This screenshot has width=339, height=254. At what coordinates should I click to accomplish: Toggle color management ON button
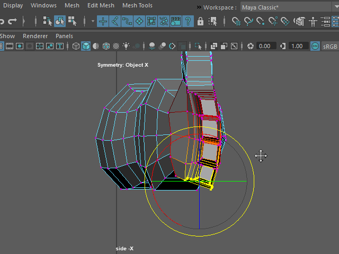(315, 46)
